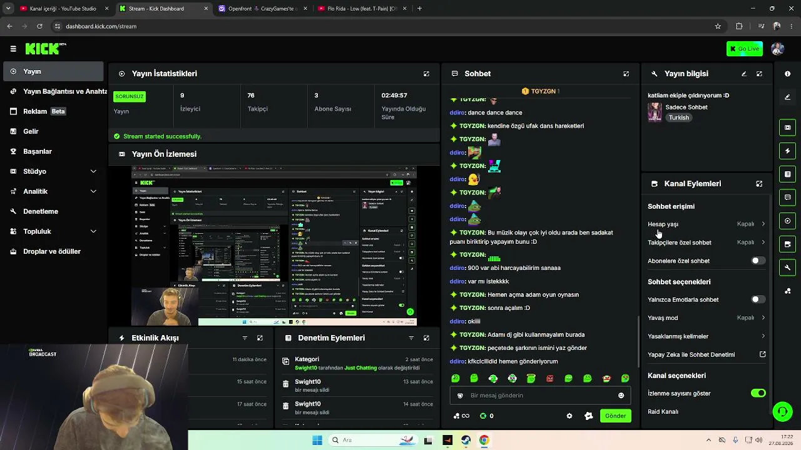801x450 pixels.
Task: Toggle the lightning activity feed widget in right rail
Action: pos(787,151)
